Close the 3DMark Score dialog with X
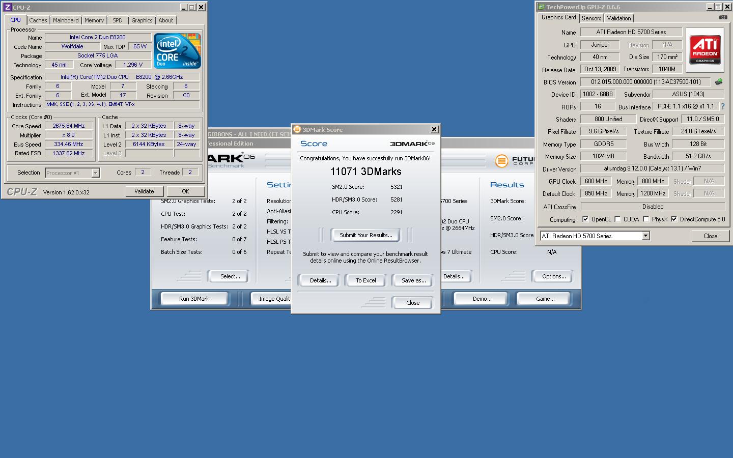 point(434,129)
